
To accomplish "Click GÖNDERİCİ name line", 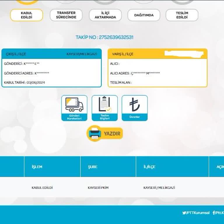I will coord(22,64).
